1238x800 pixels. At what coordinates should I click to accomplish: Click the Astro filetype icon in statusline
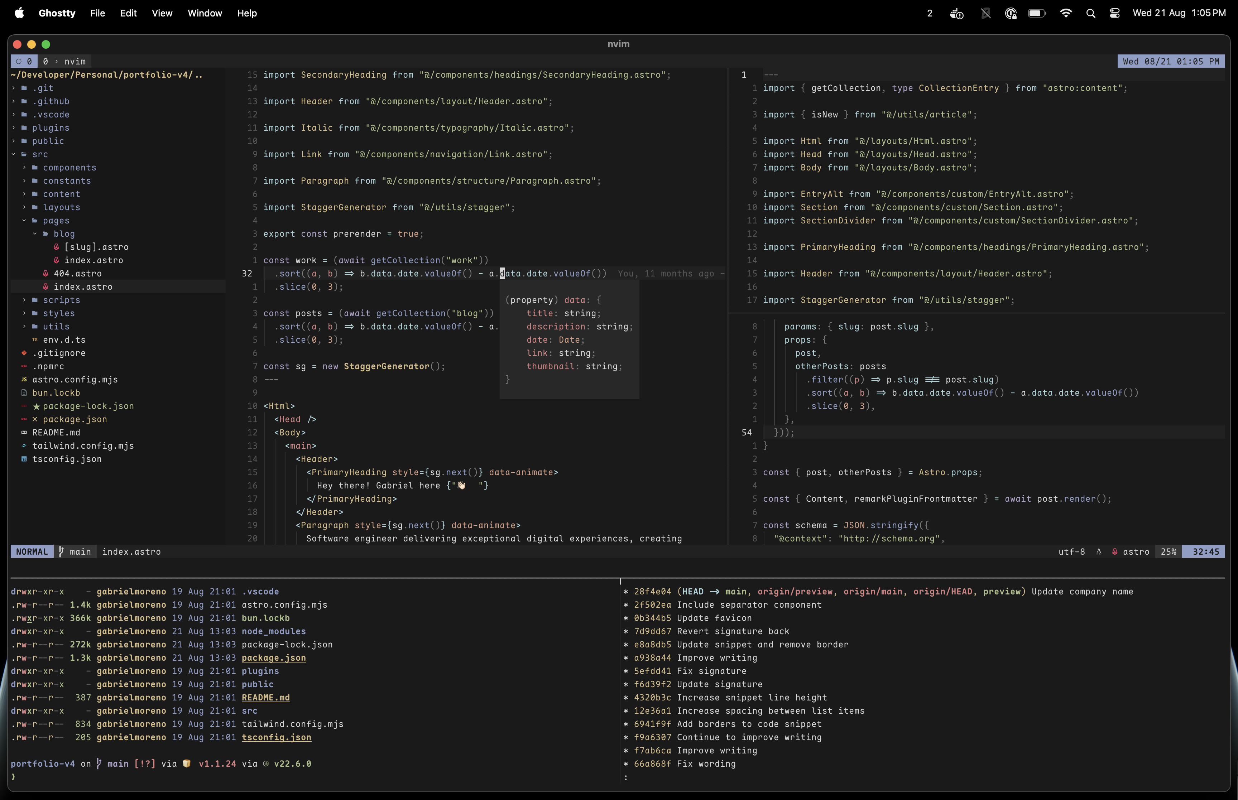1114,552
